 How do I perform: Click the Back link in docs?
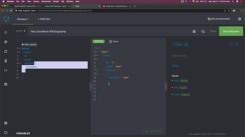[178, 45]
